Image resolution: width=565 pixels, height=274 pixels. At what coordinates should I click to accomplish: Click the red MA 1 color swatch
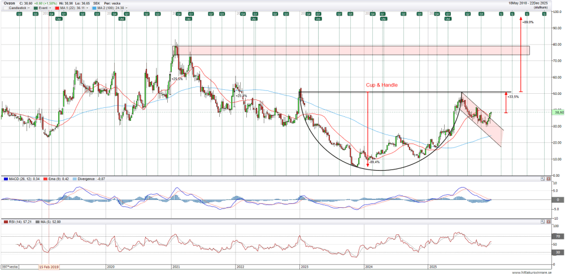56,7
